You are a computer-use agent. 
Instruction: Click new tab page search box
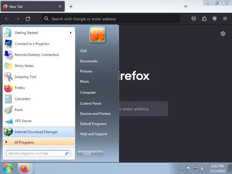144,109
